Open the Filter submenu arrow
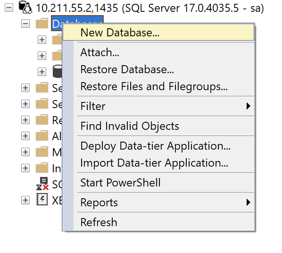 248,106
